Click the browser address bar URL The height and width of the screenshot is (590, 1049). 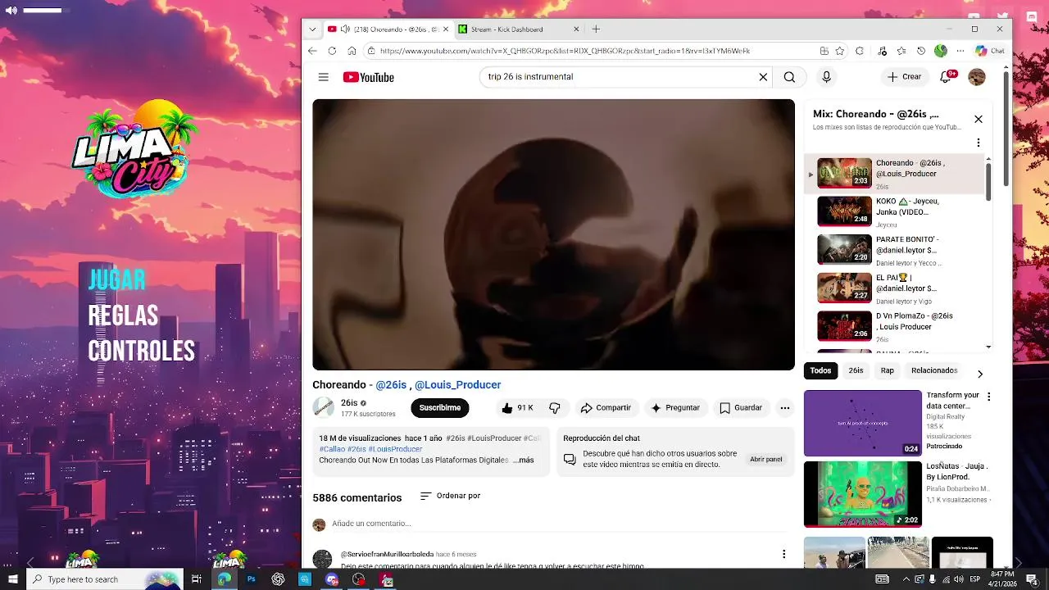(x=565, y=51)
